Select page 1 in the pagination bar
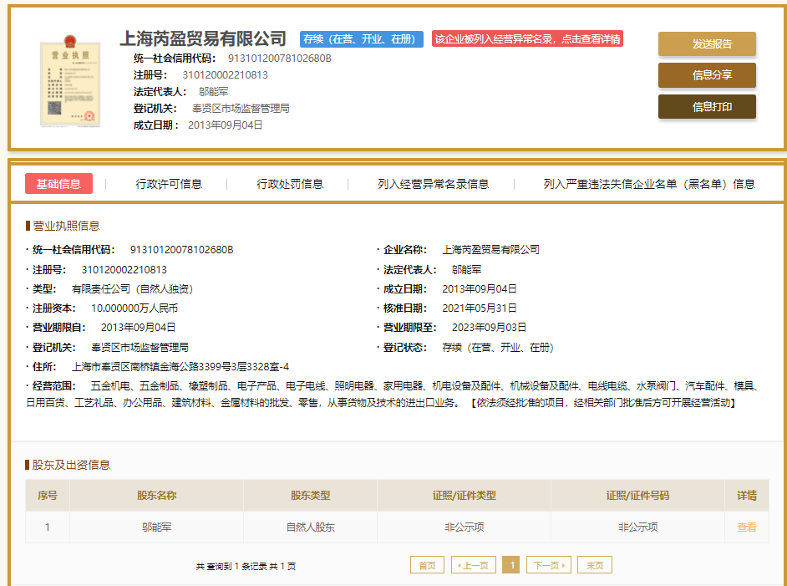Viewport: 787px width, 586px height. (512, 564)
